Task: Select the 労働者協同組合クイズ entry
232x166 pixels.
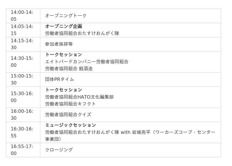Action: pyautogui.click(x=68, y=115)
